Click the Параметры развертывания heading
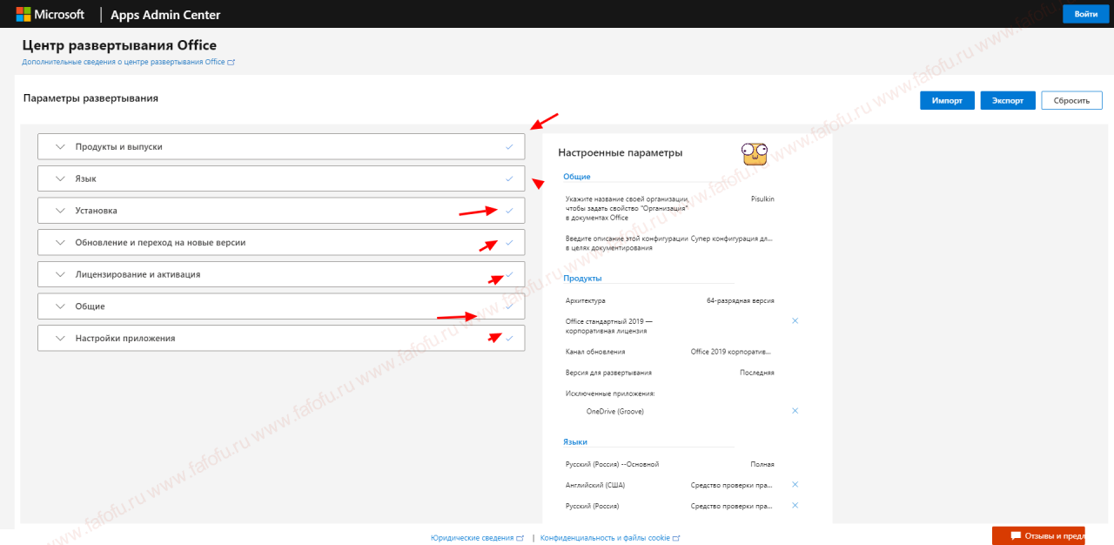This screenshot has width=1114, height=545. (x=91, y=98)
